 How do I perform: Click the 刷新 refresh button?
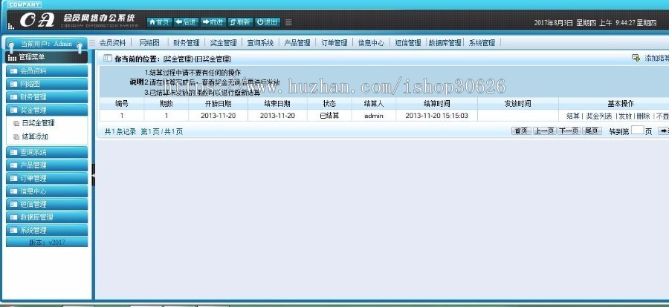click(x=240, y=22)
